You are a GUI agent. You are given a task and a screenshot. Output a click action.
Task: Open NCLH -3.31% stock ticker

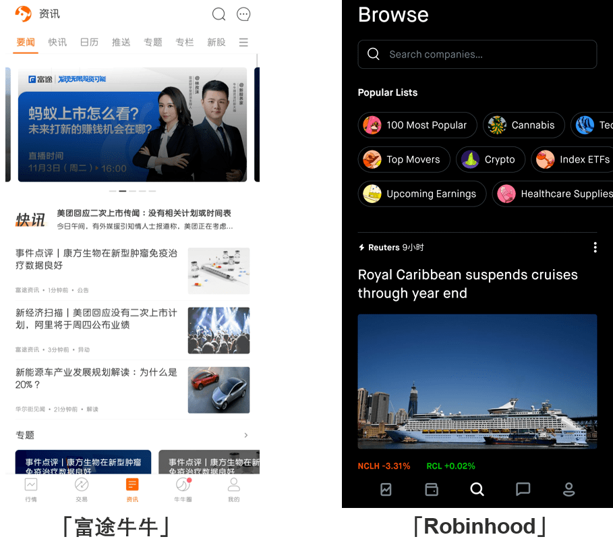coord(384,466)
